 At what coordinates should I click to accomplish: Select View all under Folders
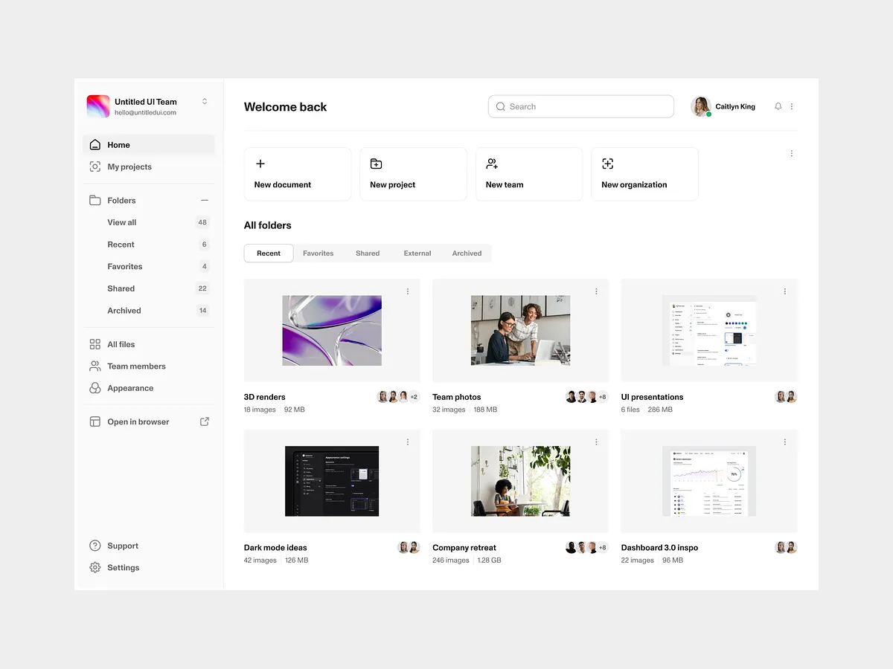[121, 222]
